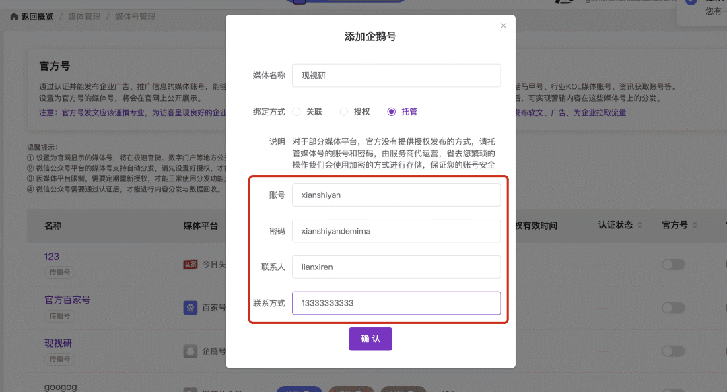Click the home icon beside 返回概览

pyautogui.click(x=14, y=17)
